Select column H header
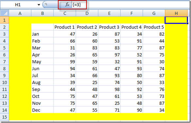191x123 pixels. click(176, 13)
